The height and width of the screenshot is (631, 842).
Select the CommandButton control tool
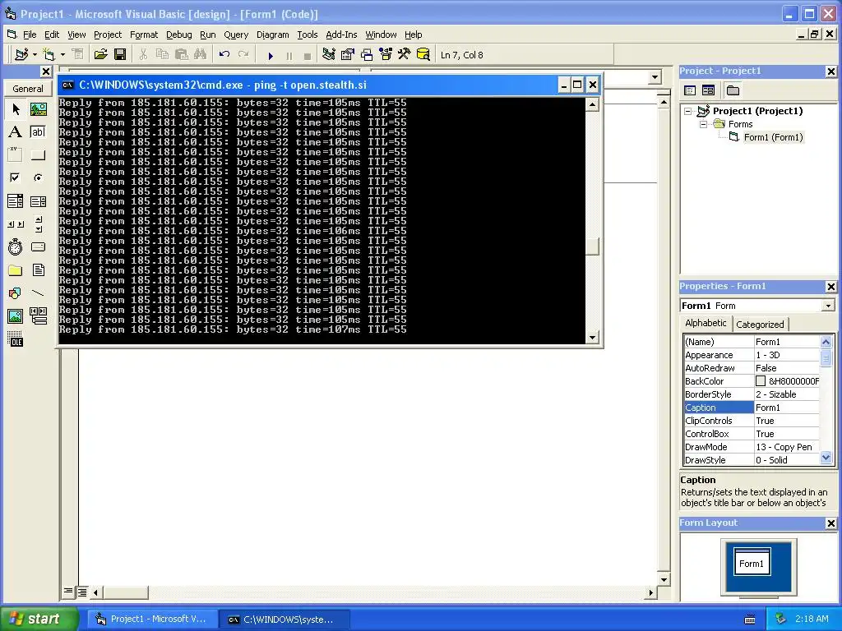click(38, 155)
